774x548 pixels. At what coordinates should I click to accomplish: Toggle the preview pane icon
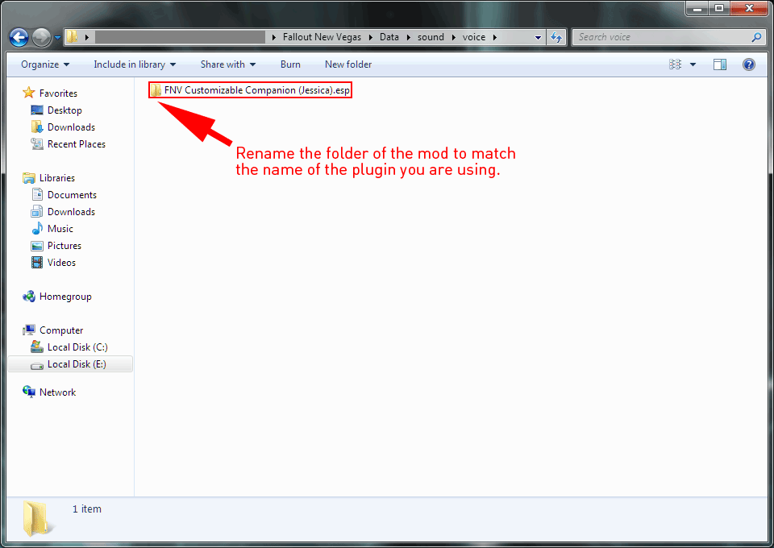(720, 64)
